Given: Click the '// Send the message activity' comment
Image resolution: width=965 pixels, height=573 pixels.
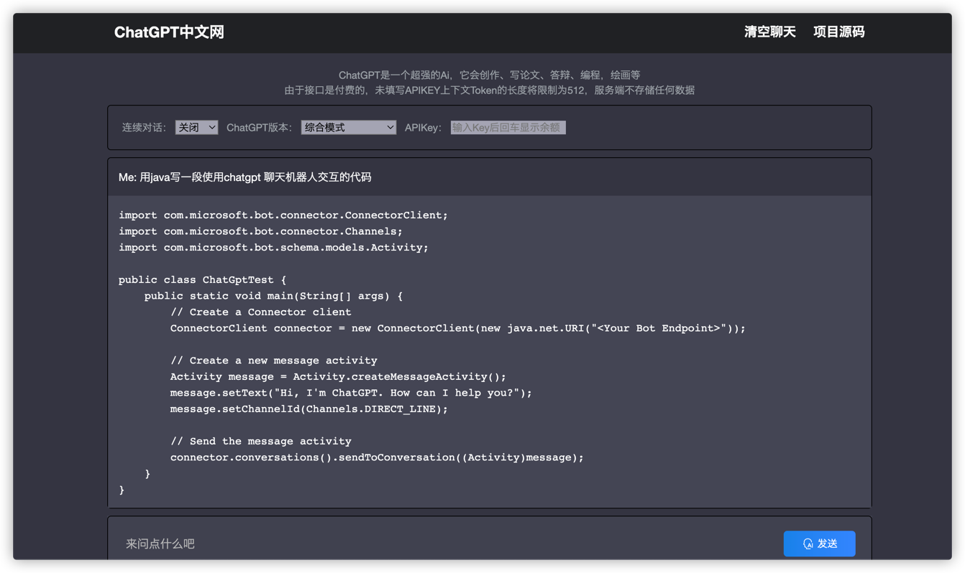Looking at the screenshot, I should [260, 442].
